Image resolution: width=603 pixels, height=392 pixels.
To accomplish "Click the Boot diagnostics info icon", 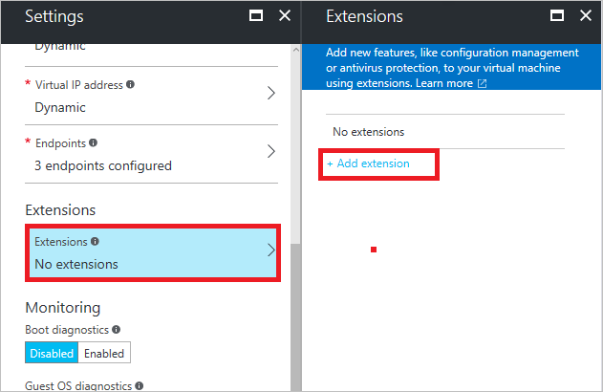I will pos(116,329).
